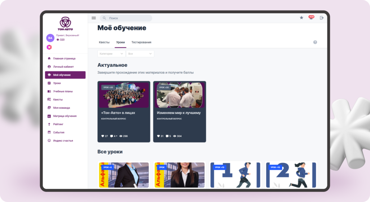
Task: Open the Категории dropdown filter
Action: tap(111, 54)
